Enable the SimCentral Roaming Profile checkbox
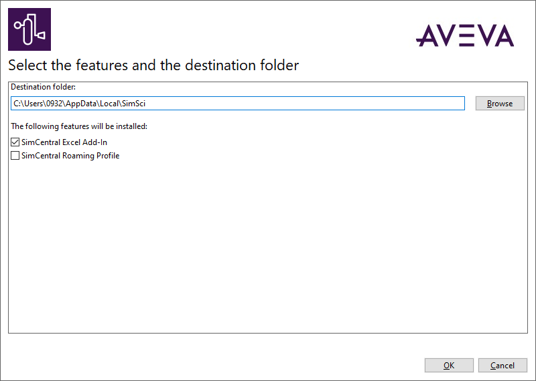 tap(15, 156)
